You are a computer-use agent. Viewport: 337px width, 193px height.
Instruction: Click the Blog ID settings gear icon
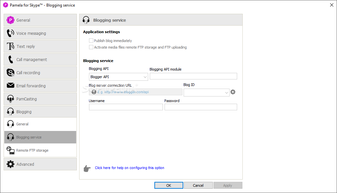233,92
